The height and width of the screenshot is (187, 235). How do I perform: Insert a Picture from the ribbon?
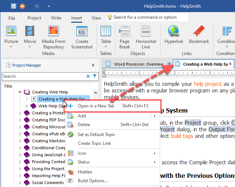click(x=11, y=34)
